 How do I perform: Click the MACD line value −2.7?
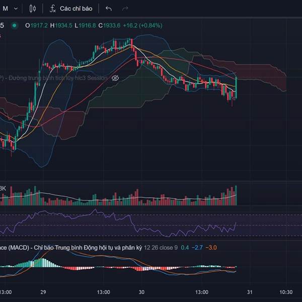click(x=197, y=248)
